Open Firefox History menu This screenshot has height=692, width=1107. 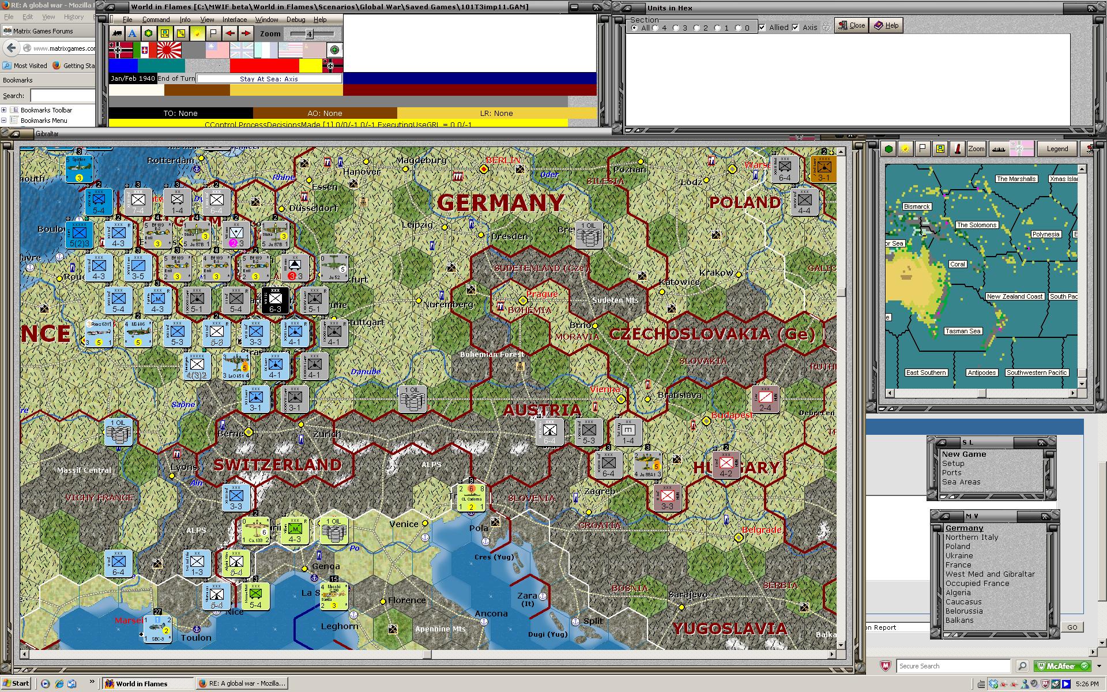coord(74,17)
